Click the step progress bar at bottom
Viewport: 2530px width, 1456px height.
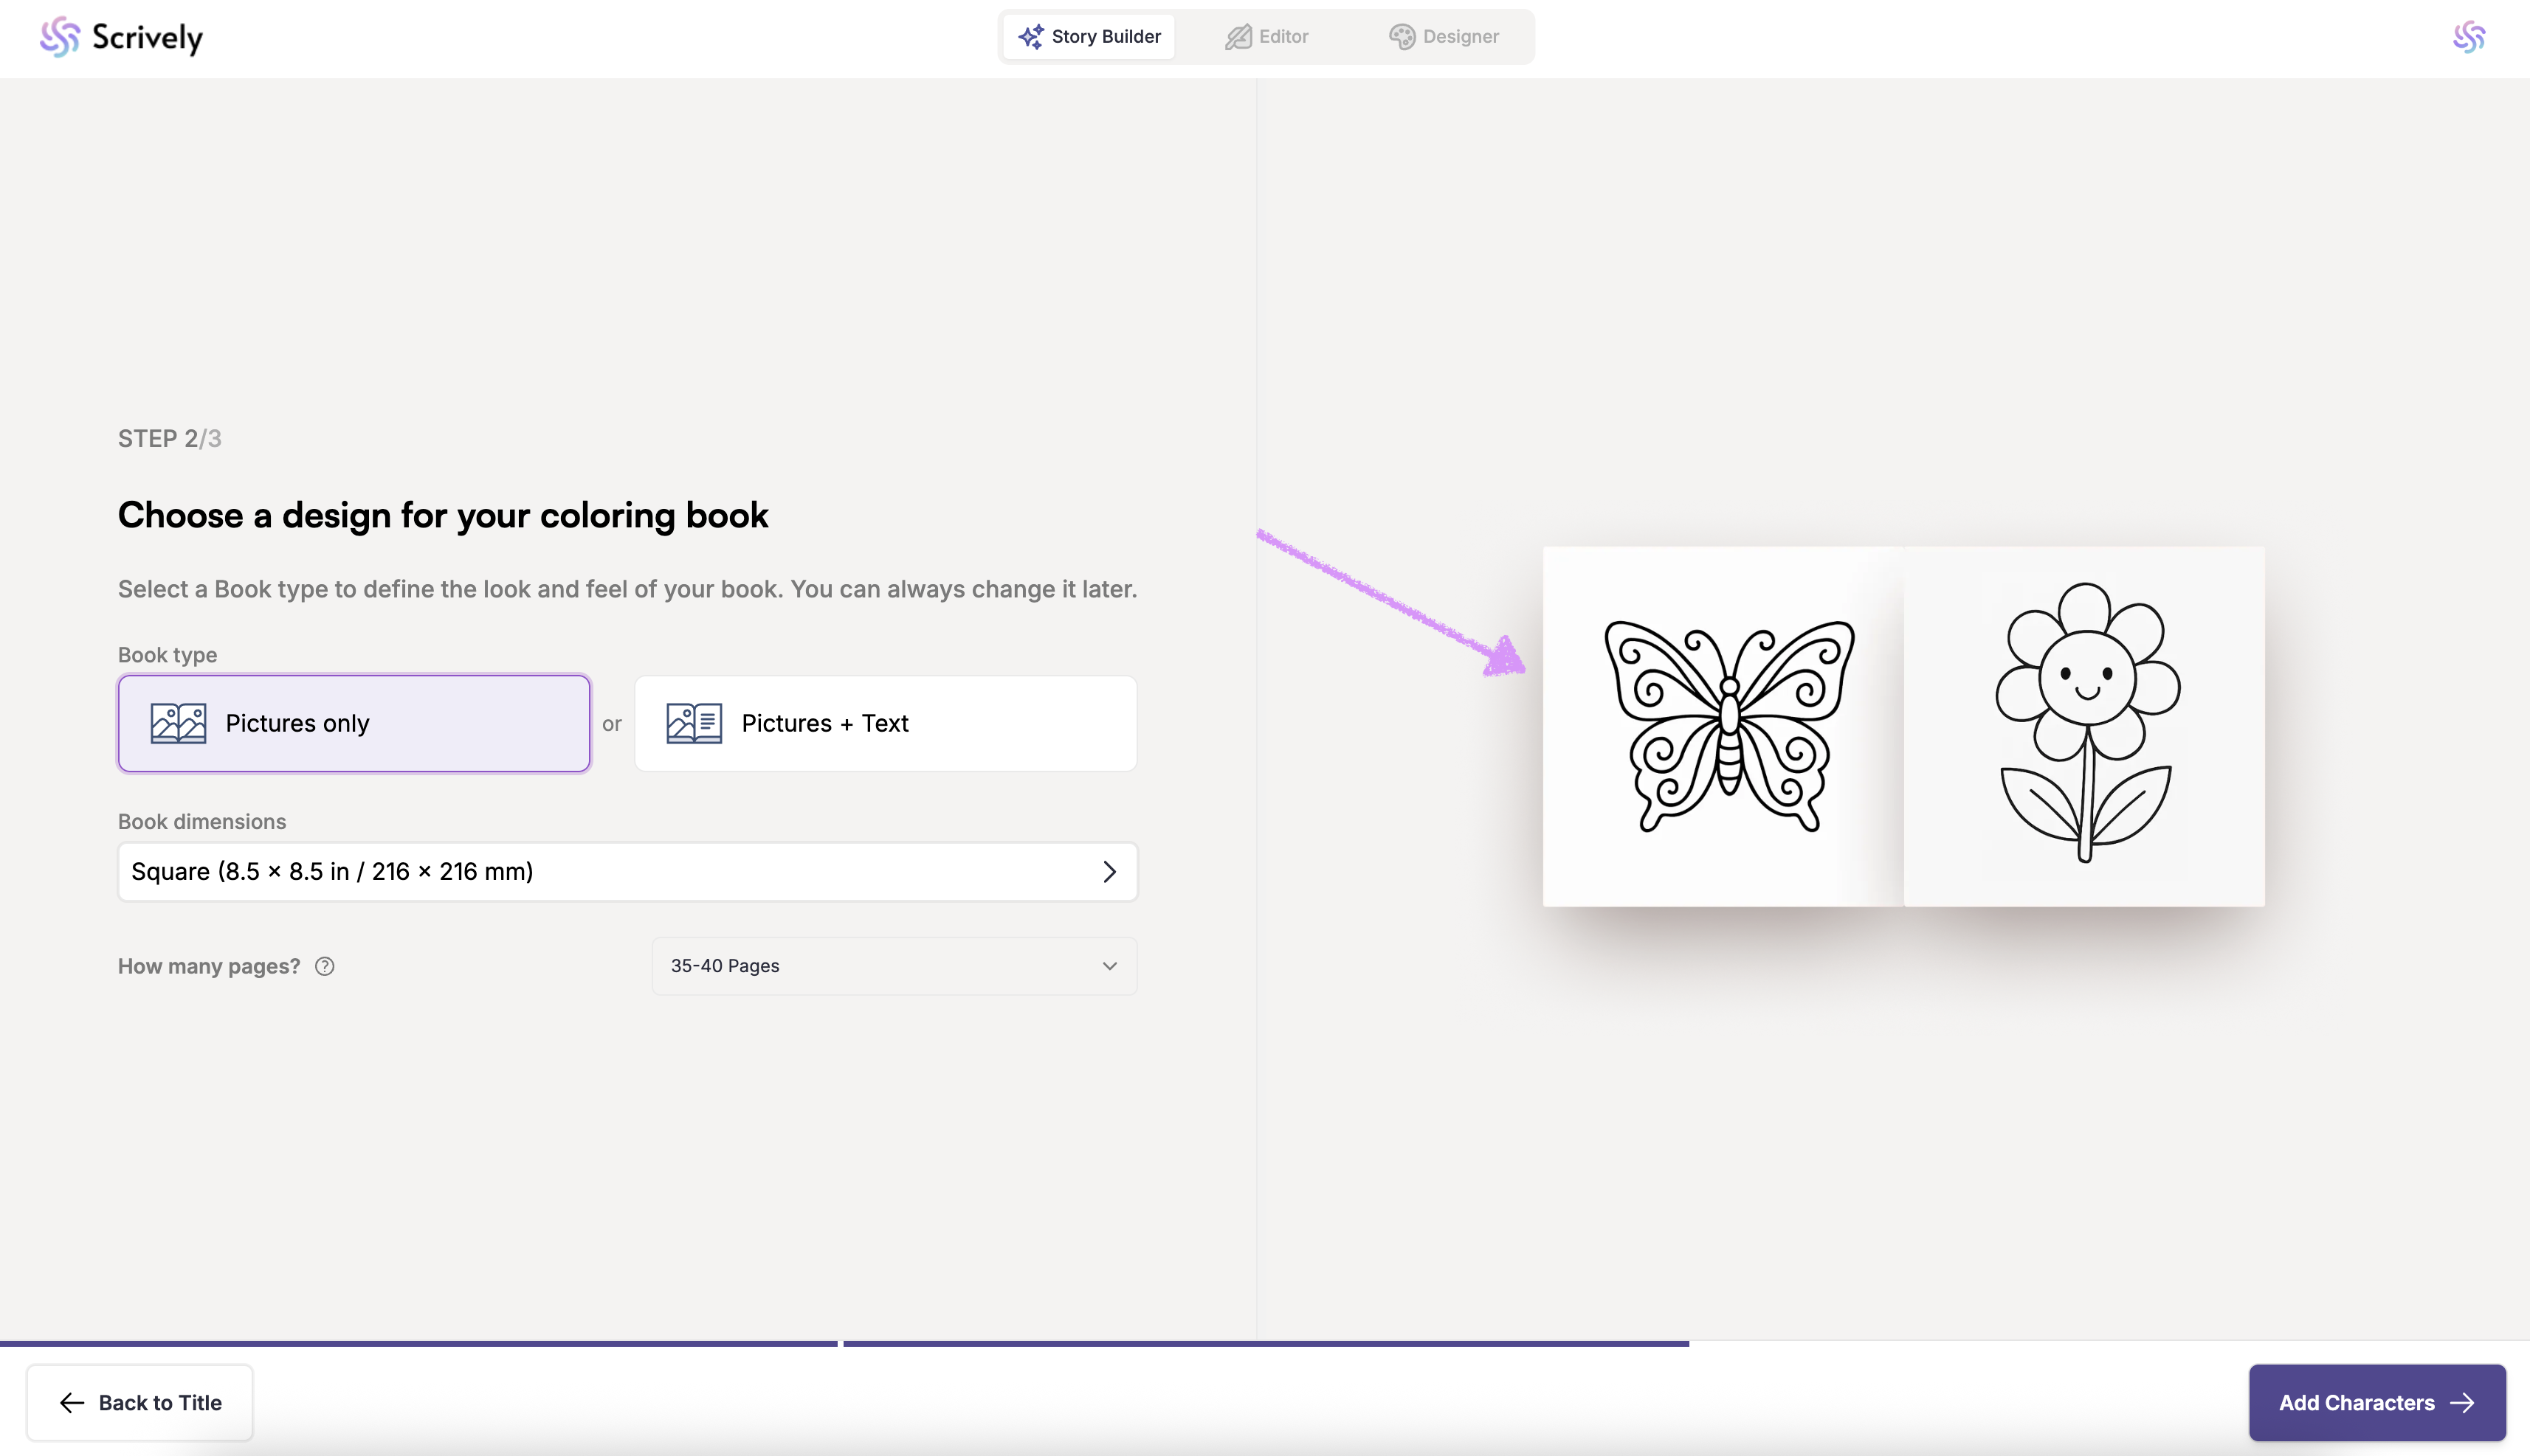point(1264,1344)
